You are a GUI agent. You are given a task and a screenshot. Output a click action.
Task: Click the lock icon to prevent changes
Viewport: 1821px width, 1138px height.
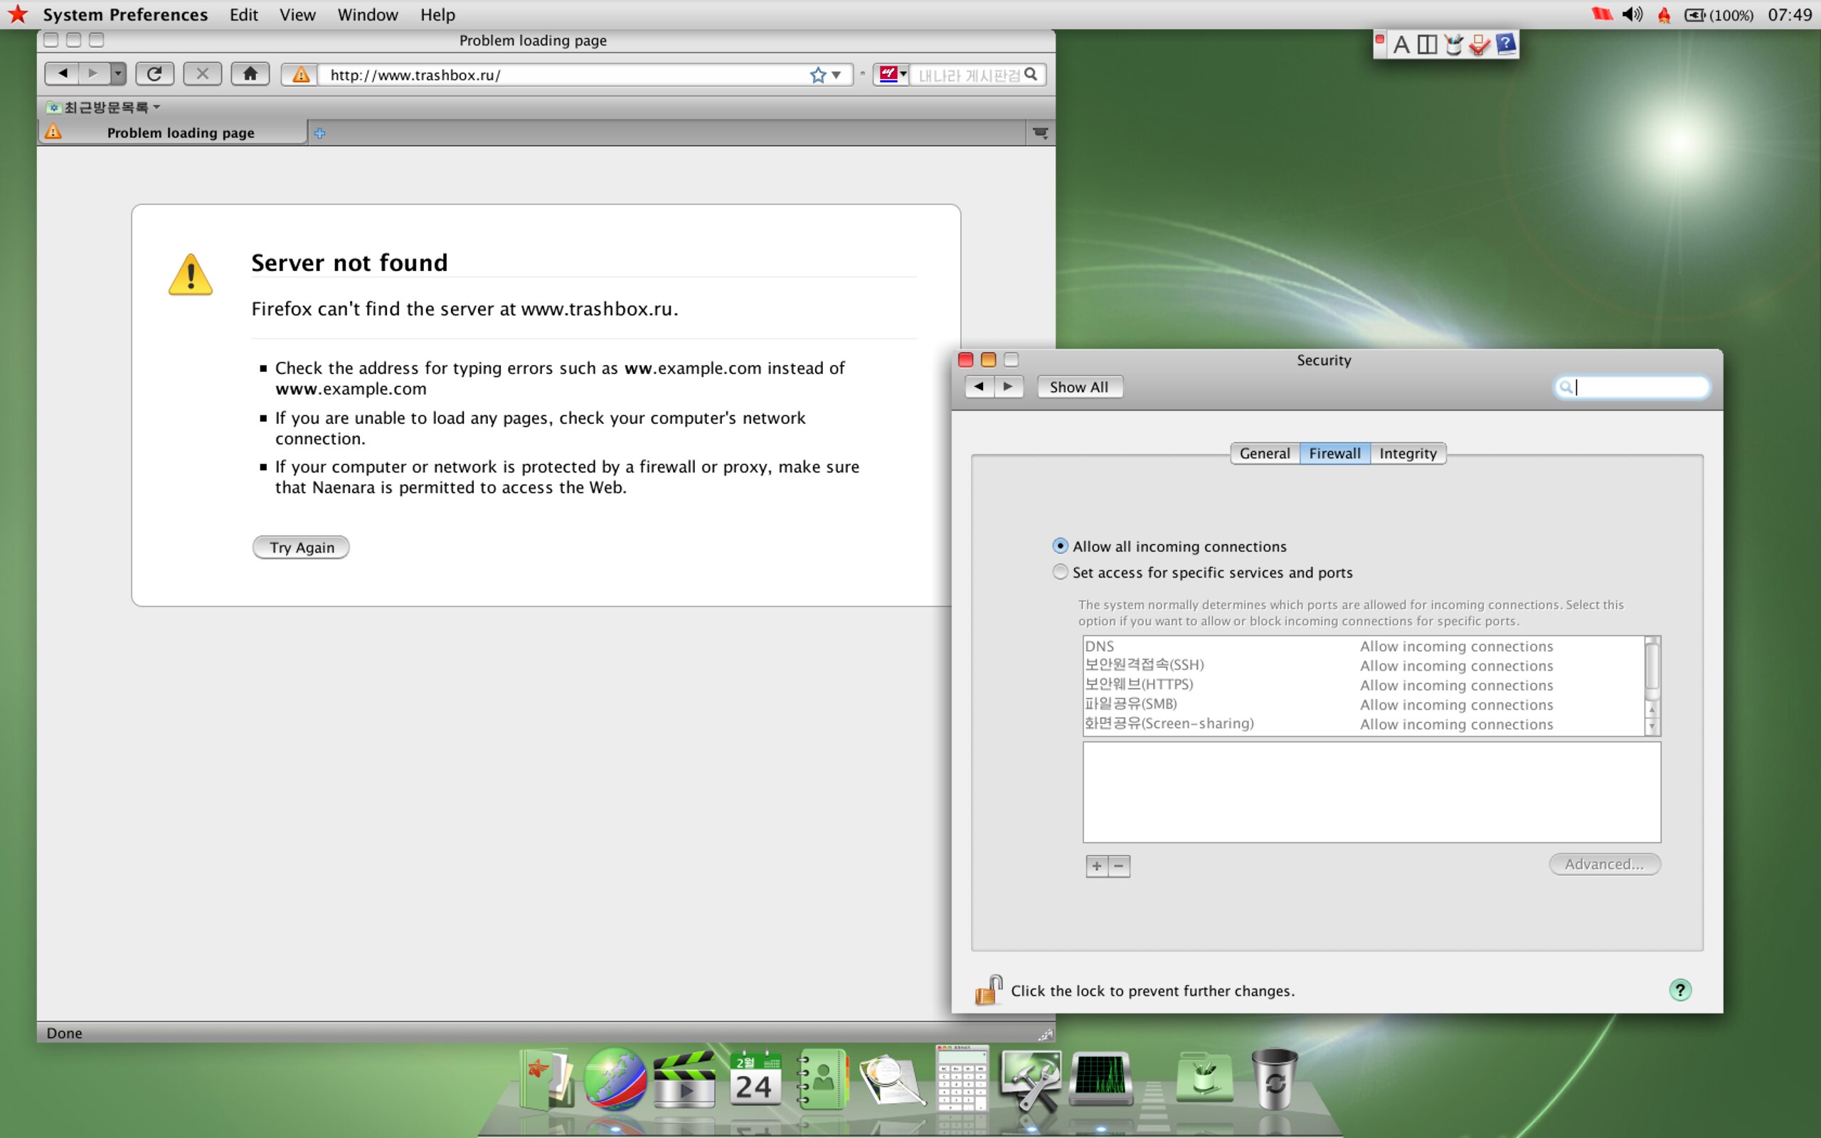[x=988, y=990]
